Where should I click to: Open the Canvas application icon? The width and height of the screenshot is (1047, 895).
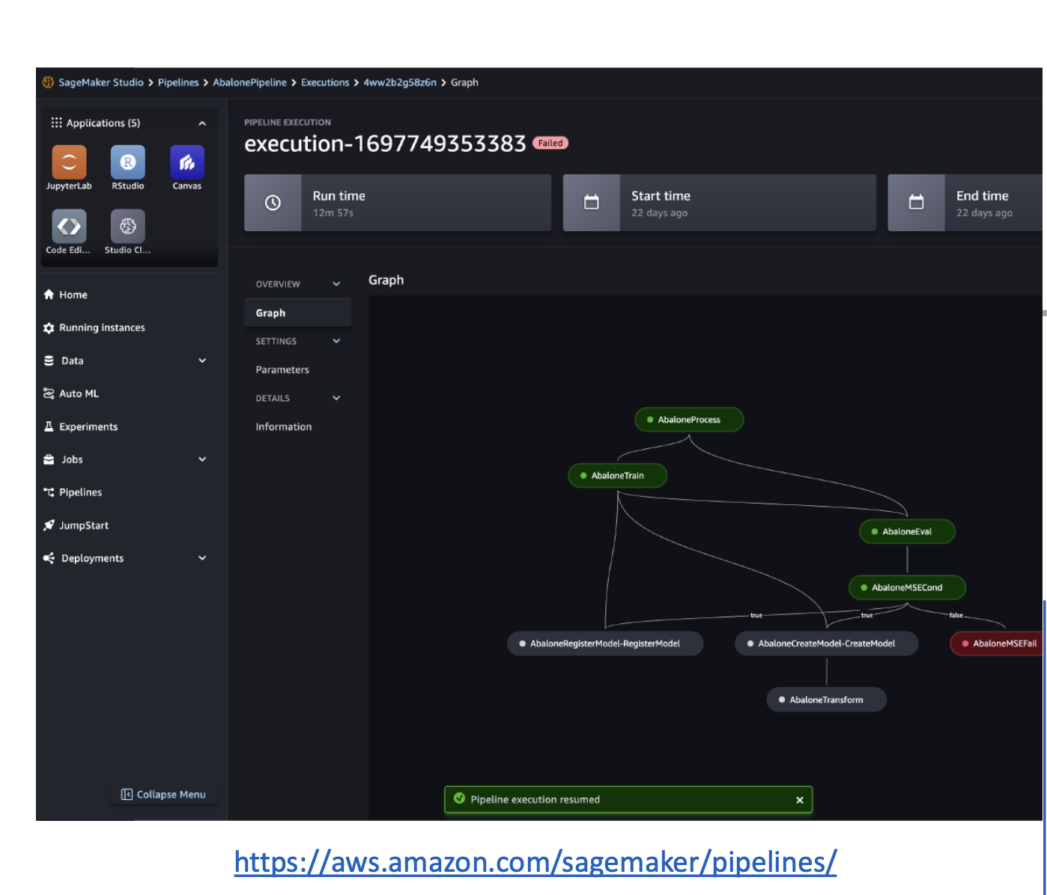[x=187, y=162]
